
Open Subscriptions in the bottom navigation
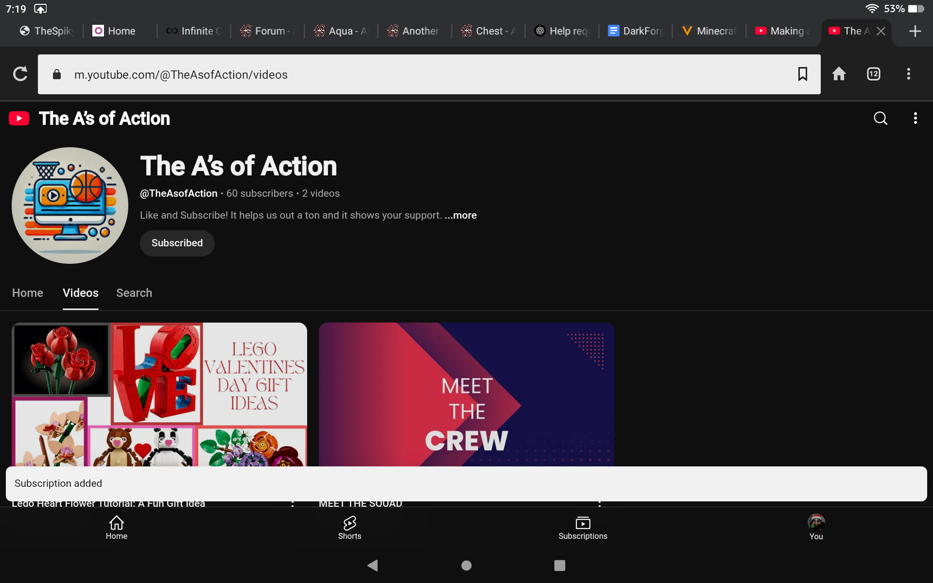(x=583, y=528)
